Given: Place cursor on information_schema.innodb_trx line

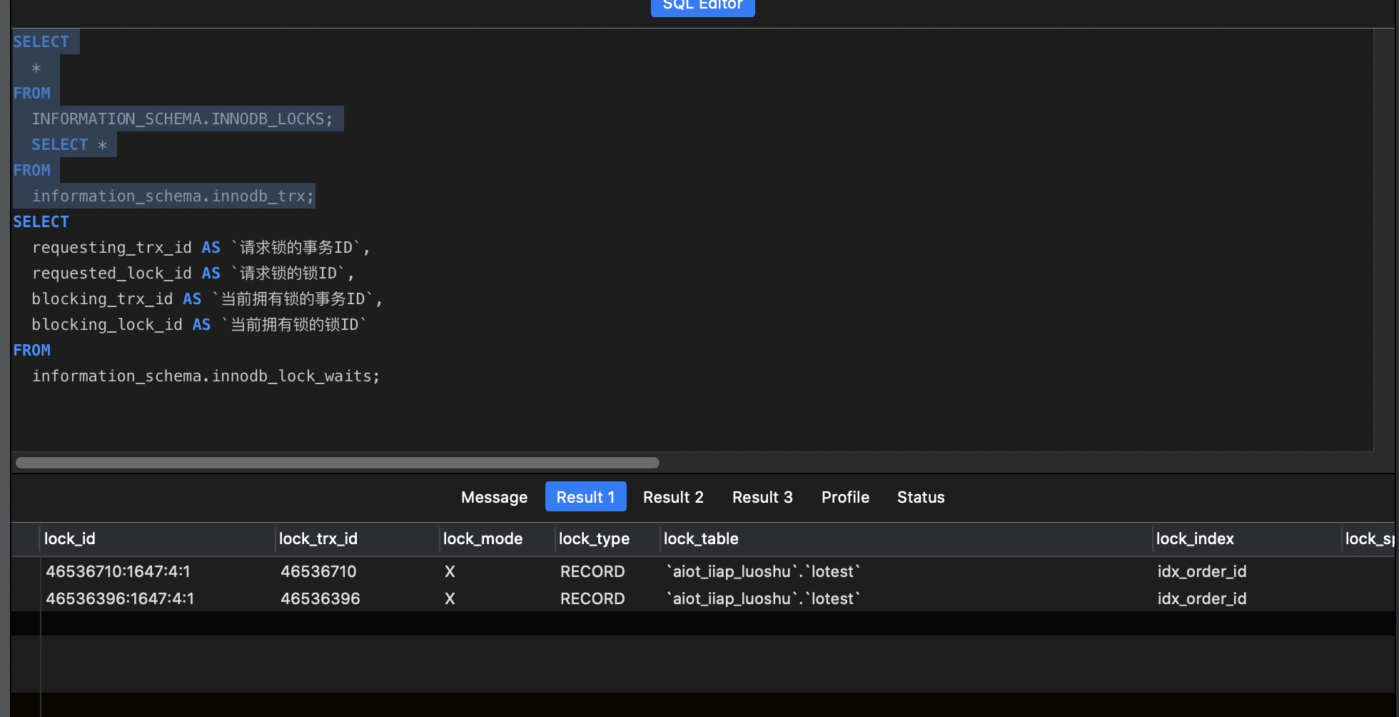Looking at the screenshot, I should [173, 196].
